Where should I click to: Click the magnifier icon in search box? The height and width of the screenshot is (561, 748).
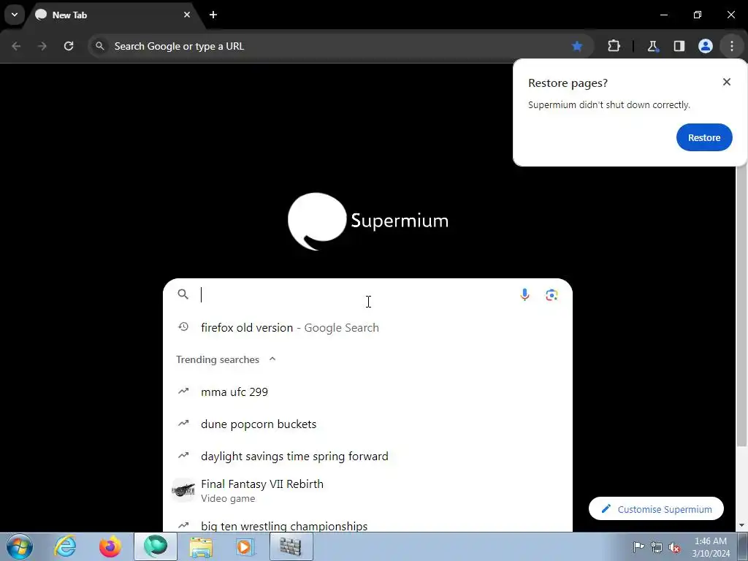click(183, 294)
